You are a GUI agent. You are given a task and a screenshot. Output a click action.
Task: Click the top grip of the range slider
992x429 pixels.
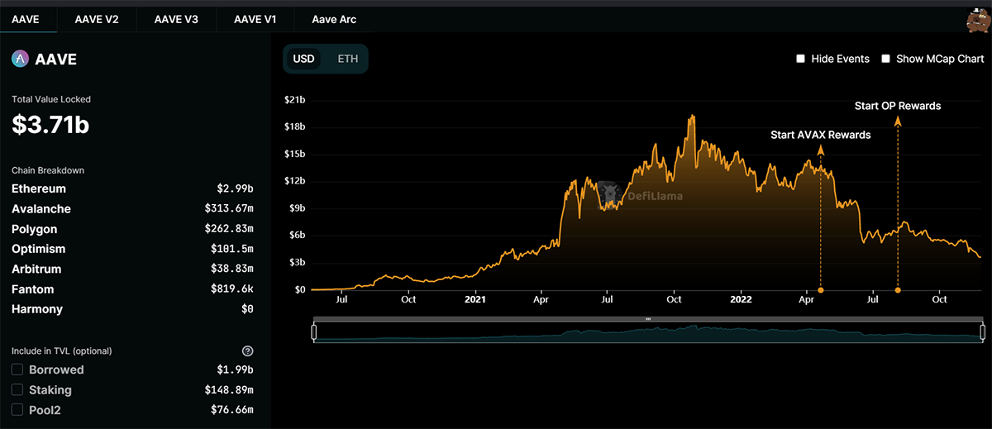[x=648, y=319]
